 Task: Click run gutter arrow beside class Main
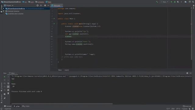pos(54,19)
